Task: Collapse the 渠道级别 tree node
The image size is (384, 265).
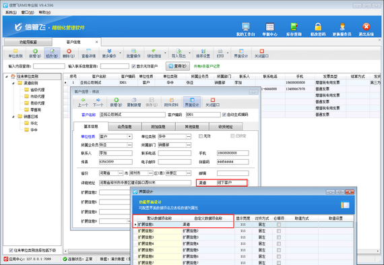Action: click(13, 83)
